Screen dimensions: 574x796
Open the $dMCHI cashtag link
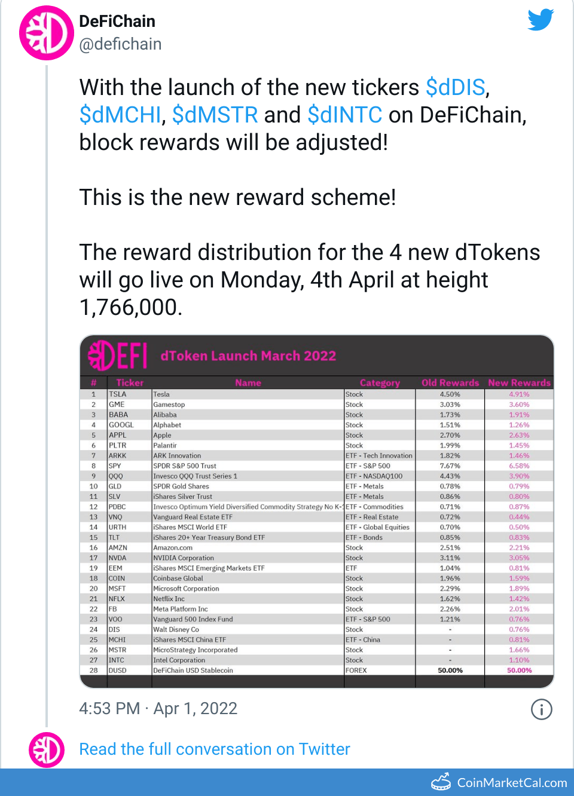[x=120, y=115]
